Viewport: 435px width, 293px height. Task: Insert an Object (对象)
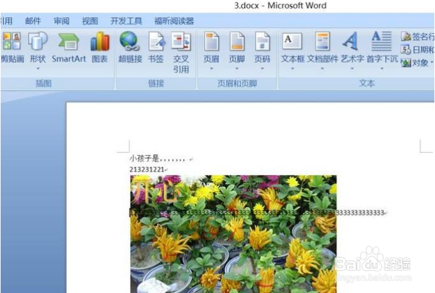pos(415,63)
